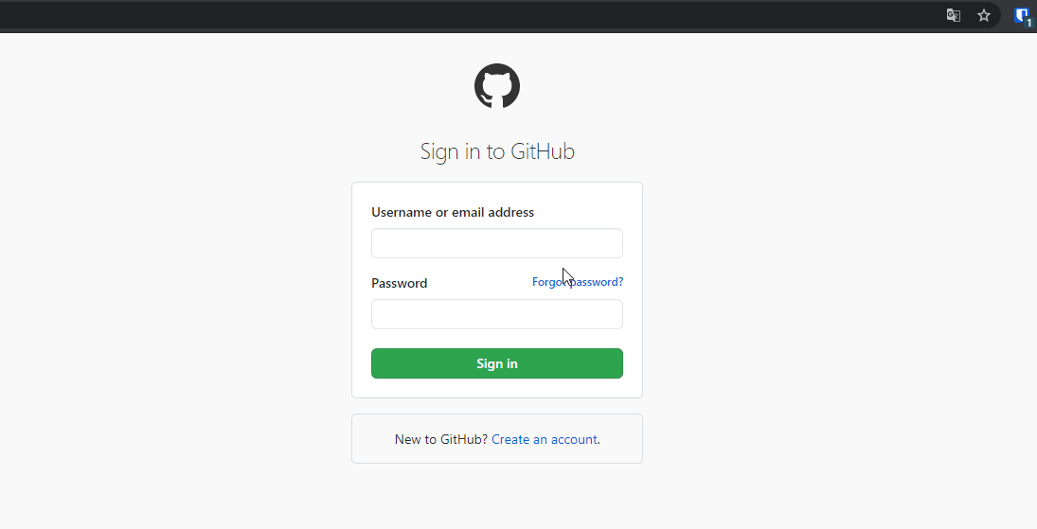Open the Bitwarden extension icon
Image resolution: width=1037 pixels, height=529 pixels.
tap(1022, 14)
